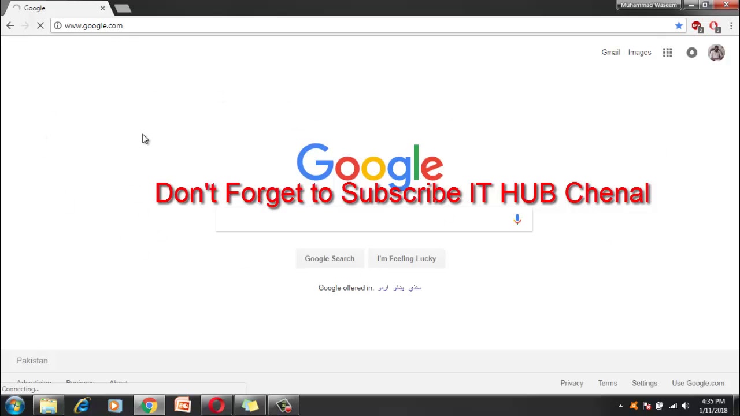Screen dimensions: 740x416
Task: Close the Google tab
Action: coord(103,8)
